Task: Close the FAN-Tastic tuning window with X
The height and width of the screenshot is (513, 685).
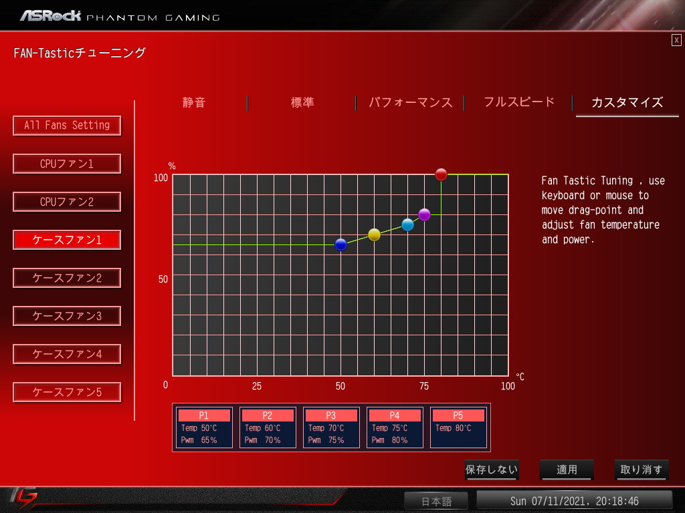Action: pyautogui.click(x=676, y=40)
